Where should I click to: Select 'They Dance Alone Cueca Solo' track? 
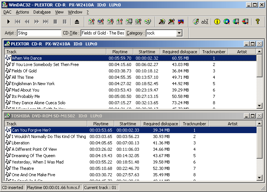(130, 103)
